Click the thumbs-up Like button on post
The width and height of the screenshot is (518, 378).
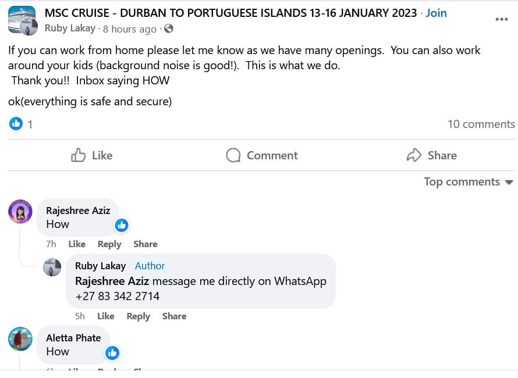click(x=91, y=155)
